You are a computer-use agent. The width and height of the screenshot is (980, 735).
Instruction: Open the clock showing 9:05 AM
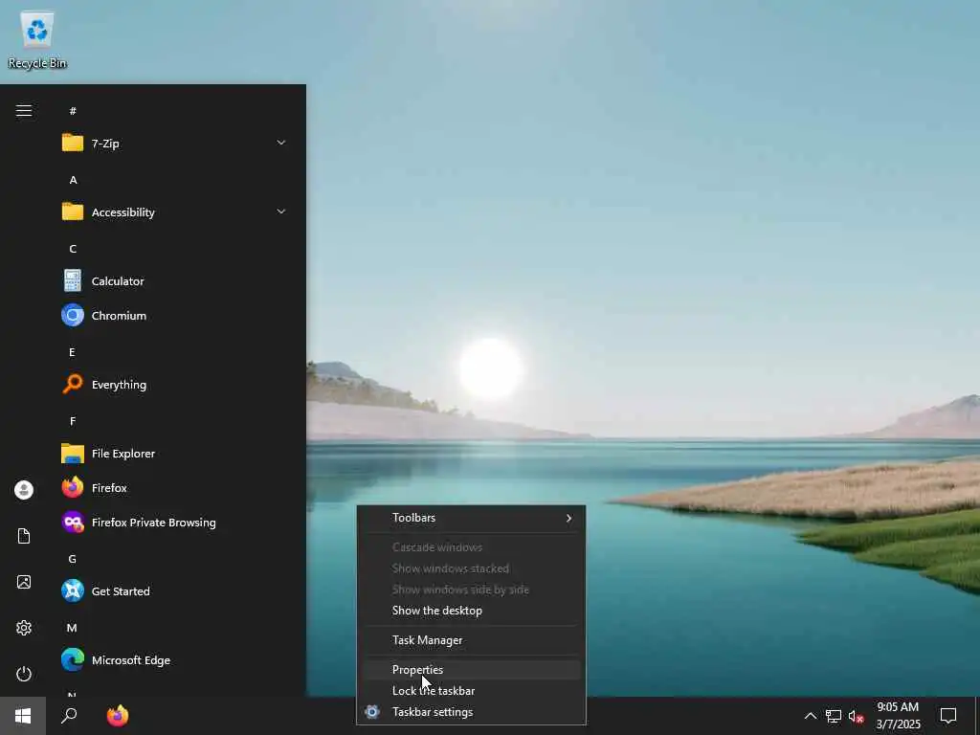(x=898, y=716)
